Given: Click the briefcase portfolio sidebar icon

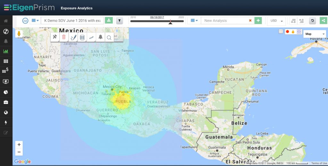Looking at the screenshot, I should click(x=6, y=102).
